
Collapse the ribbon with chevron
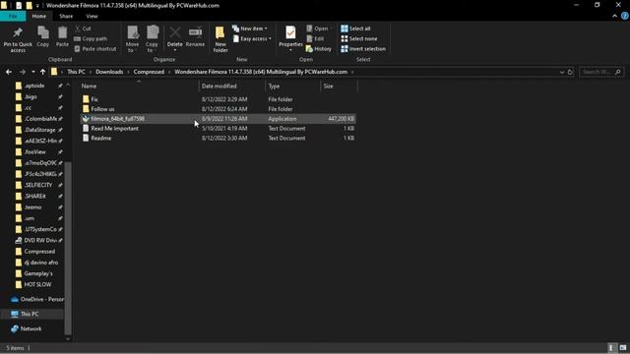click(614, 16)
